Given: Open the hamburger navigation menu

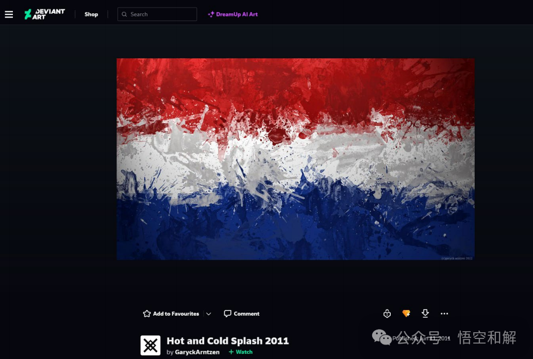Looking at the screenshot, I should 9,14.
